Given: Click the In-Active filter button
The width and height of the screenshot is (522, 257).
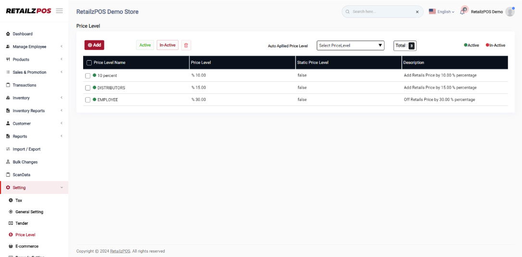Looking at the screenshot, I should 167,45.
